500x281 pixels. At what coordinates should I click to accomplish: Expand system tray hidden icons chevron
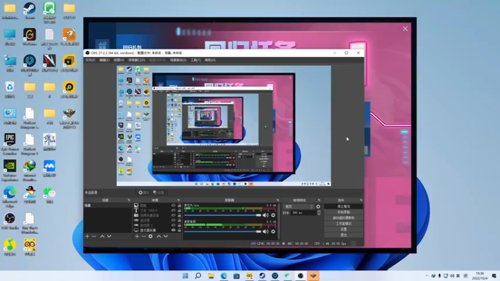[x=427, y=276]
